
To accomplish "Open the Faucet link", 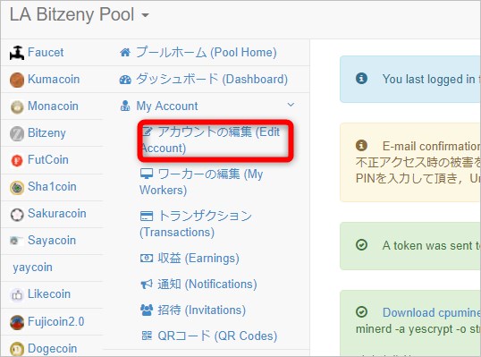I will [x=46, y=52].
